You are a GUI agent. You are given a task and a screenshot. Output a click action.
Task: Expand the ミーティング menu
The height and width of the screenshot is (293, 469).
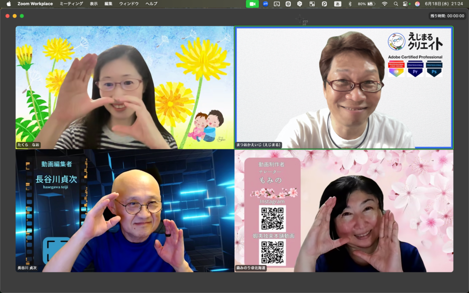[71, 4]
